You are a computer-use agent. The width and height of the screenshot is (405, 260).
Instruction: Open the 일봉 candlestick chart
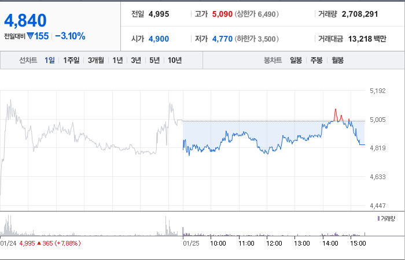point(296,60)
